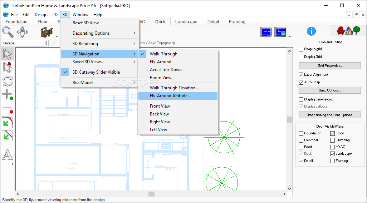
Task: Select the arrow selection tool
Action: [x=8, y=54]
